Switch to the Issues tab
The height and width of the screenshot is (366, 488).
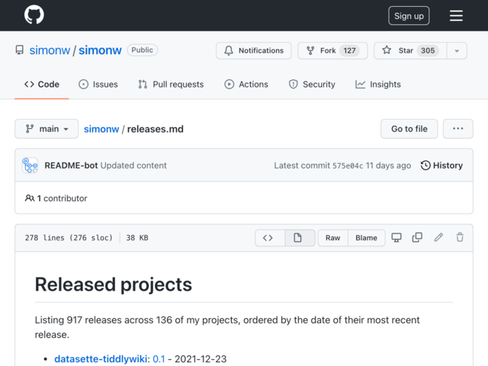pos(98,85)
